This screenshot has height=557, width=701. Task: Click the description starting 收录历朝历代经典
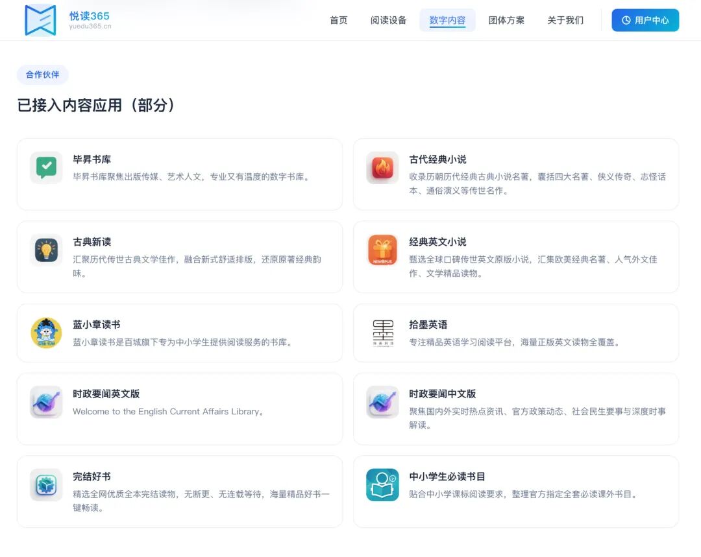(537, 184)
